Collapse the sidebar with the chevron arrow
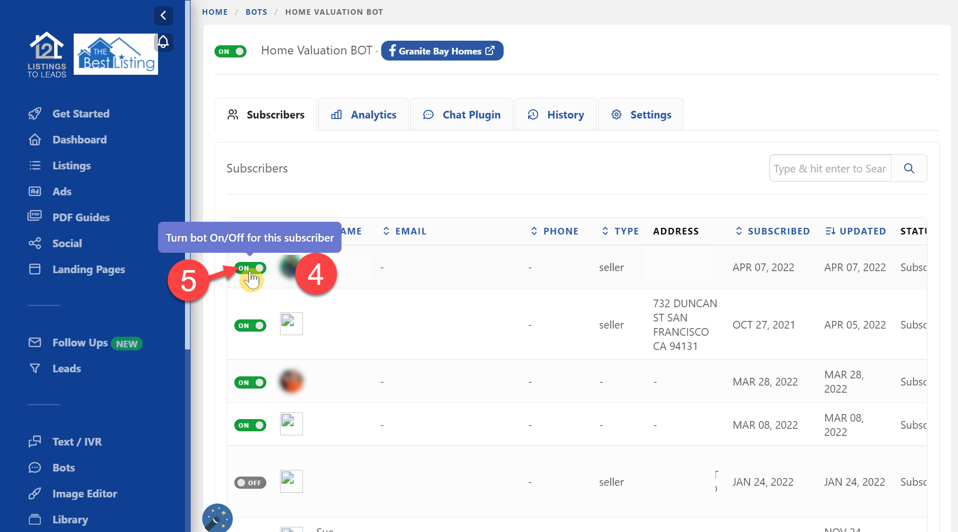Viewport: 958px width, 532px height. (x=163, y=15)
